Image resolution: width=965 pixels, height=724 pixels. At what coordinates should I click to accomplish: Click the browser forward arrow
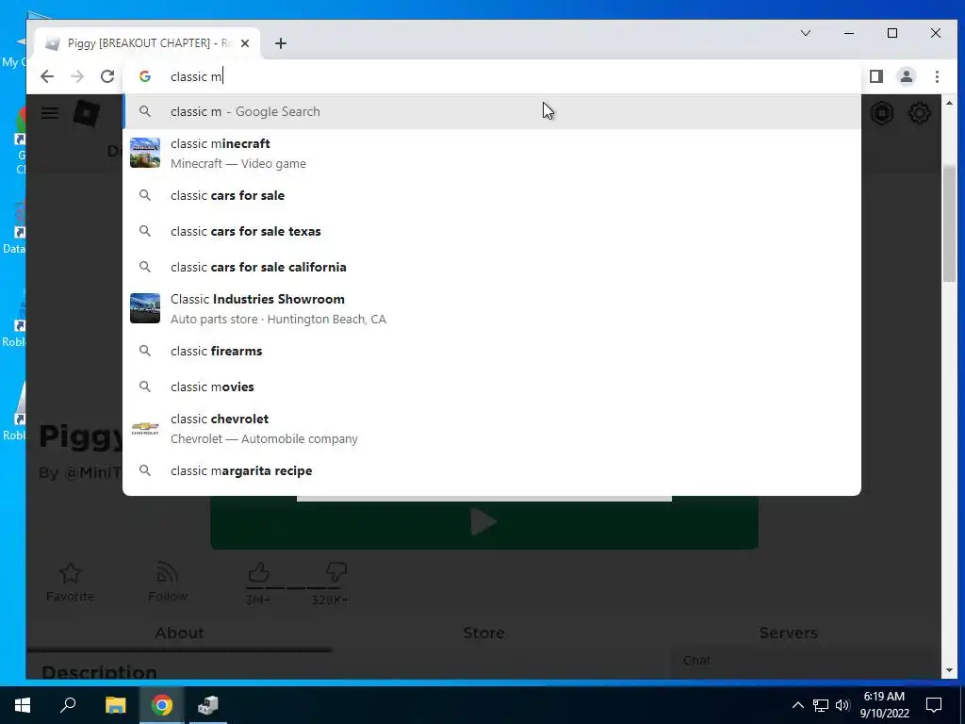pyautogui.click(x=77, y=76)
